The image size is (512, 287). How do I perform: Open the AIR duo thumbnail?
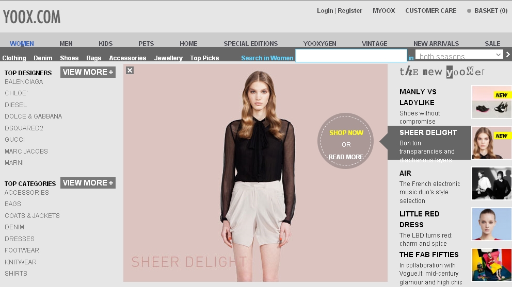pyautogui.click(x=491, y=183)
